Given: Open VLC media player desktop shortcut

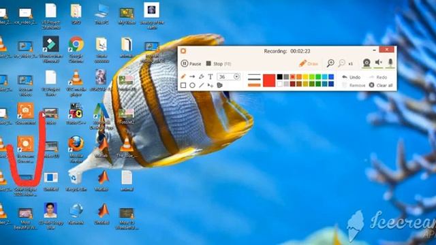Looking at the screenshot, I should [76, 83].
